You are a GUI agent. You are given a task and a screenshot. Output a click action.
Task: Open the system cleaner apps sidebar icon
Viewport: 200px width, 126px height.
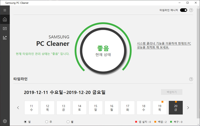click(5, 38)
